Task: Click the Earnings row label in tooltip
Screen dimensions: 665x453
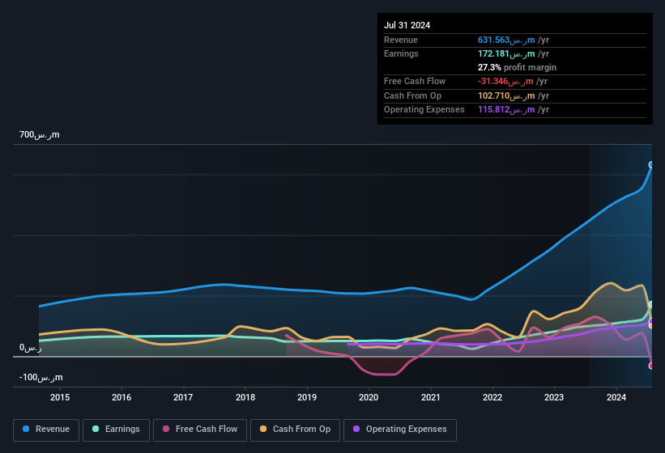Action: coord(401,53)
